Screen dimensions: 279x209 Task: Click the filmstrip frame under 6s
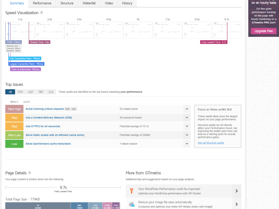coord(138,30)
